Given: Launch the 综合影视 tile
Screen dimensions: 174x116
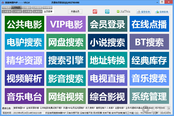Looking at the screenshot, I should (108, 96).
